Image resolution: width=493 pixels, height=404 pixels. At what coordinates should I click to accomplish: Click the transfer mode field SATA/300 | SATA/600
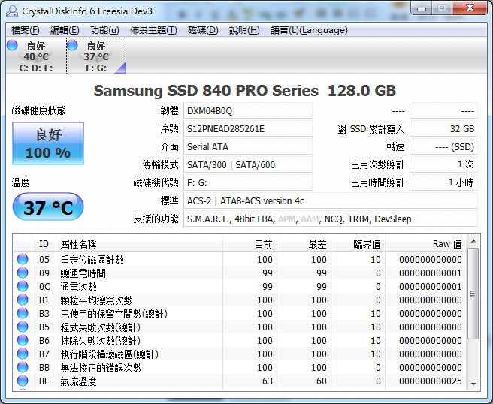(248, 164)
